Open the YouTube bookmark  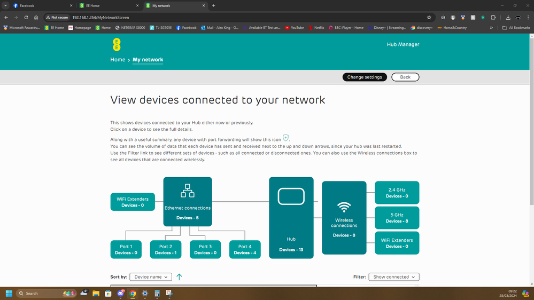point(294,28)
